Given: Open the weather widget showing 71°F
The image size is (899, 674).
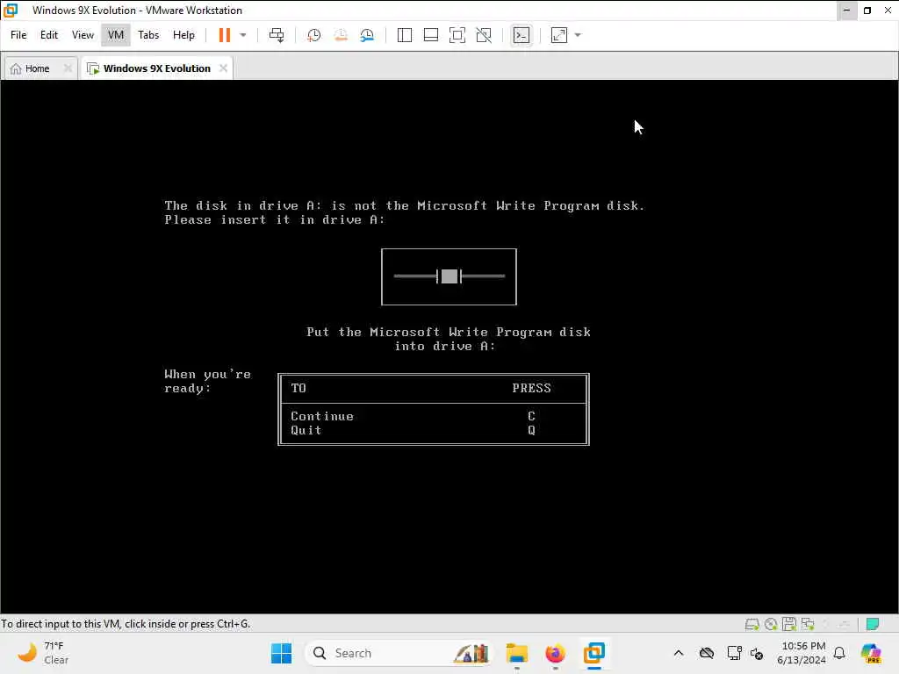Looking at the screenshot, I should pyautogui.click(x=44, y=653).
